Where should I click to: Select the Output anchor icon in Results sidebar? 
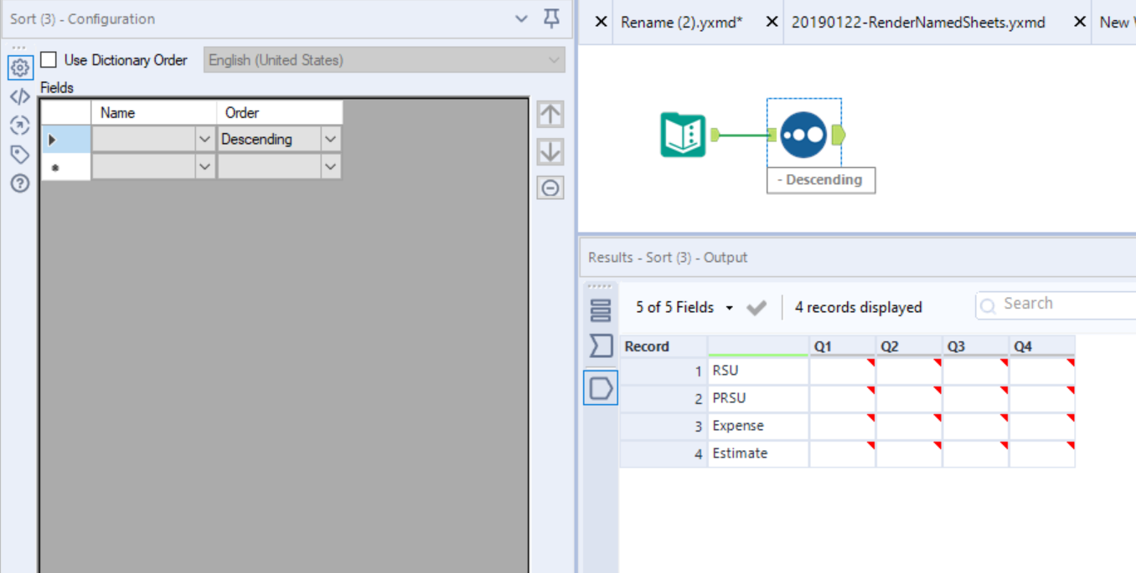coord(600,387)
